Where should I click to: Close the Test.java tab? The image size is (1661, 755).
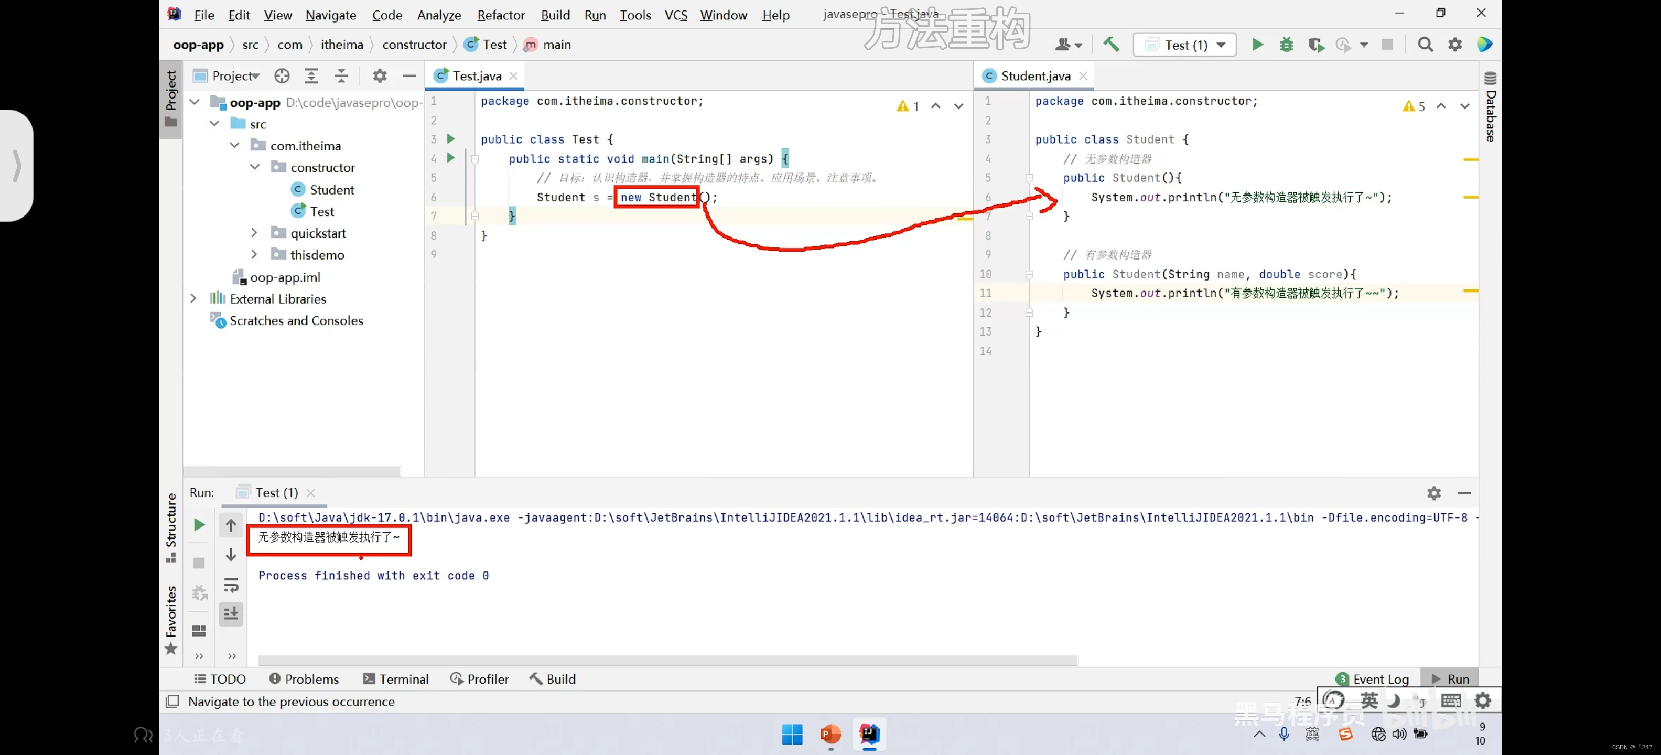pos(513,76)
